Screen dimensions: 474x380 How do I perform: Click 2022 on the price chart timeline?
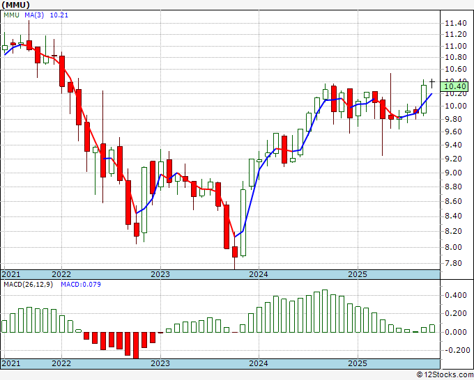[x=61, y=274]
